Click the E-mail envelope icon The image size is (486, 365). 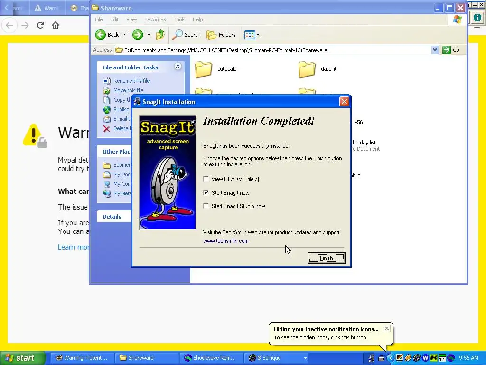[107, 119]
